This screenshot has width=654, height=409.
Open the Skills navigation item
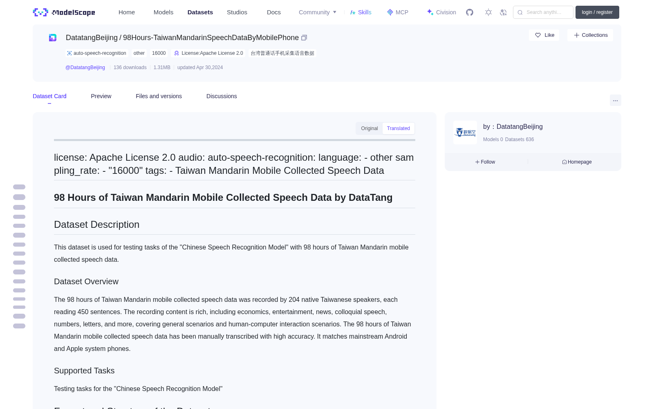[361, 12]
